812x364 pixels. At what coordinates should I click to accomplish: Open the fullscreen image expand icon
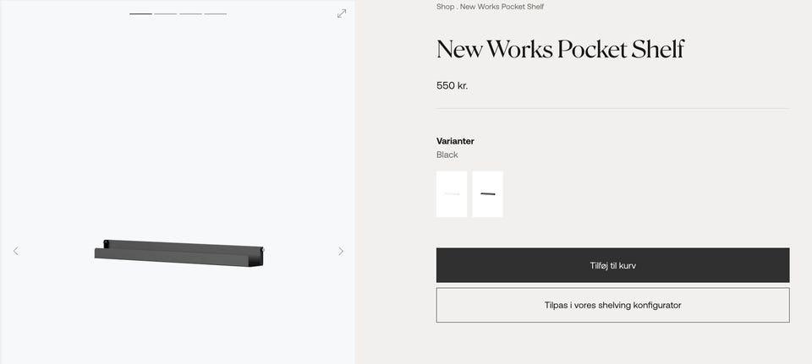pyautogui.click(x=342, y=14)
